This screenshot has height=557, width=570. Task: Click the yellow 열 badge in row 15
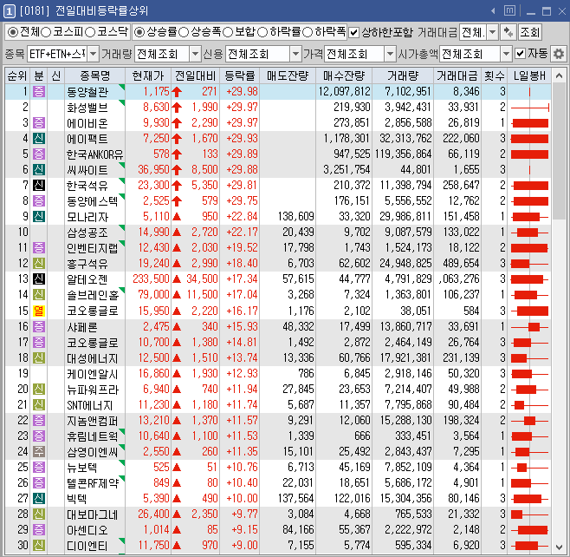tap(39, 311)
